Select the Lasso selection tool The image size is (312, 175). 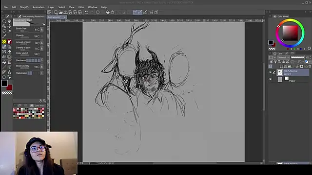point(4,31)
